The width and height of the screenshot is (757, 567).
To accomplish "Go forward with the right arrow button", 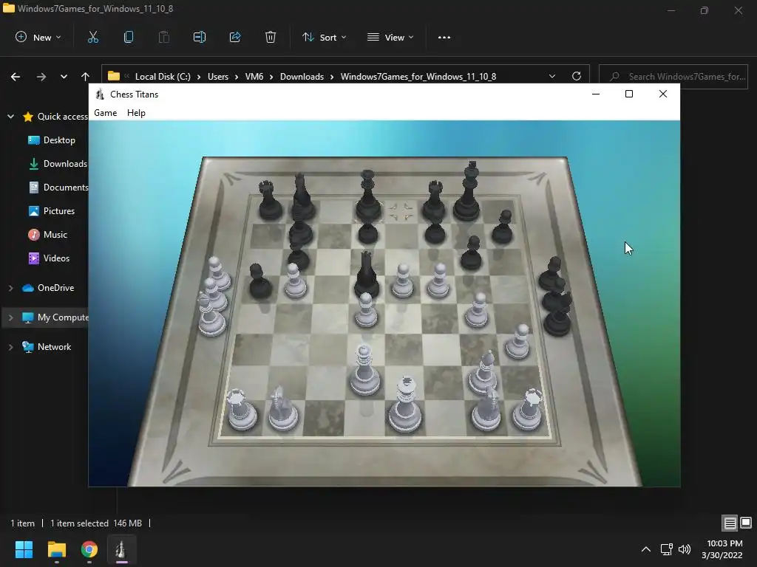I will pyautogui.click(x=41, y=77).
